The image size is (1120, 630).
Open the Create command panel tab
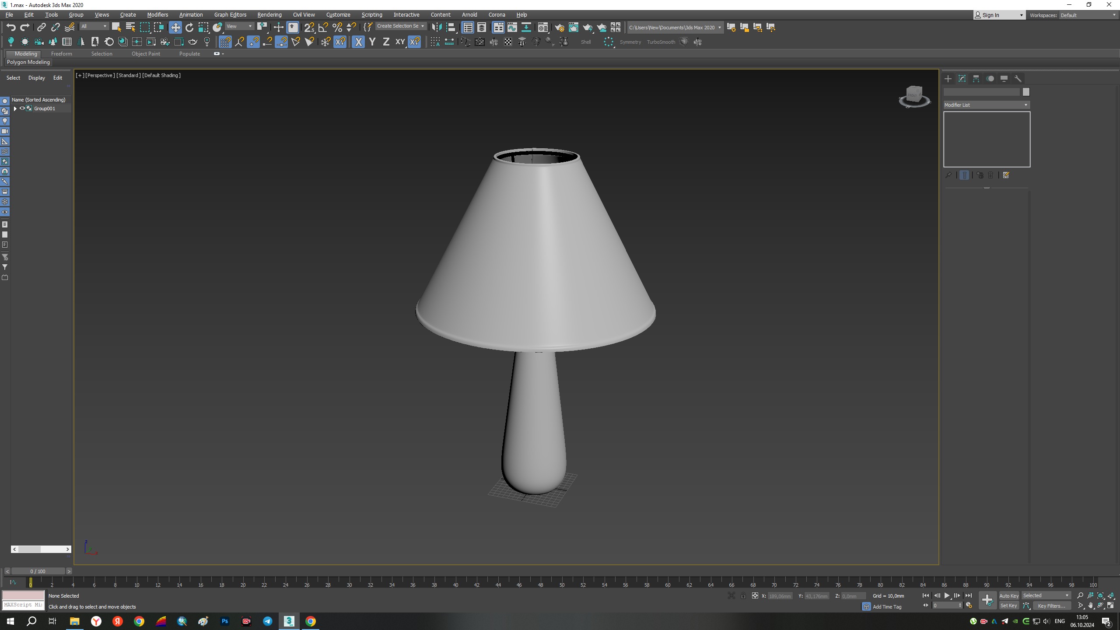coord(948,79)
